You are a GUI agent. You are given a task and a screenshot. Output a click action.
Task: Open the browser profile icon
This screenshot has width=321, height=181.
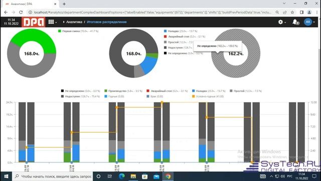point(309,12)
